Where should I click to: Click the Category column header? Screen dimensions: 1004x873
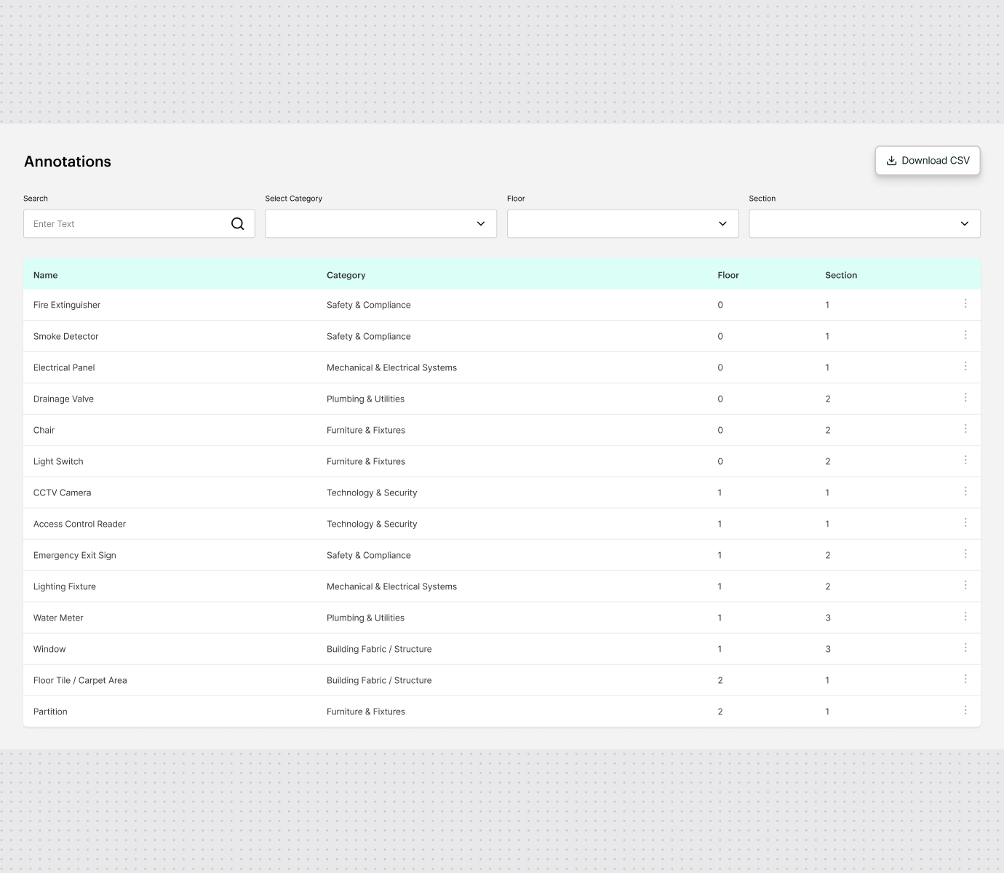[346, 275]
